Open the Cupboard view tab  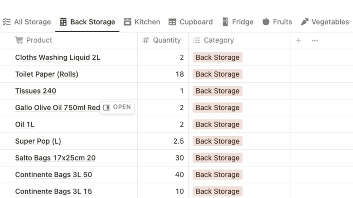(x=191, y=22)
